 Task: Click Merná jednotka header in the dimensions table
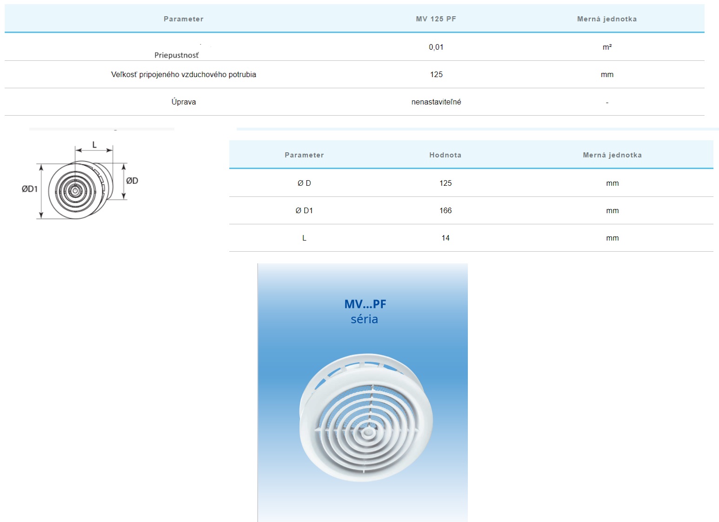612,155
